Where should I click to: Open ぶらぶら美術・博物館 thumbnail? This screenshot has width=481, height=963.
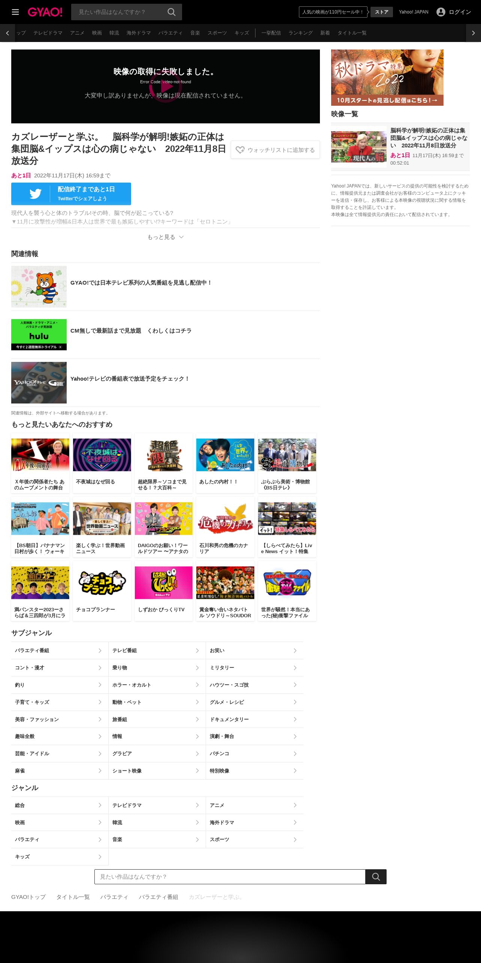[287, 455]
